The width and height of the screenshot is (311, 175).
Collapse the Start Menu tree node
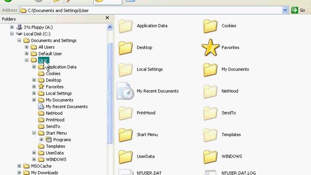coord(34,133)
